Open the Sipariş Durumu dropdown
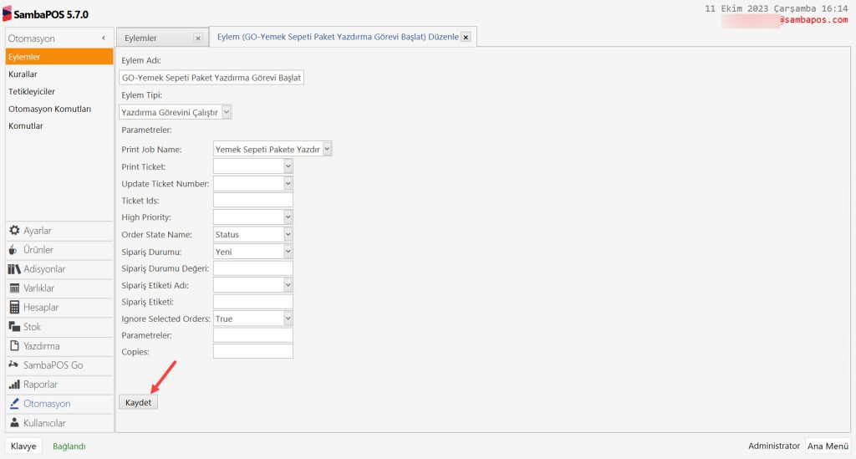Image resolution: width=856 pixels, height=459 pixels. [x=288, y=252]
